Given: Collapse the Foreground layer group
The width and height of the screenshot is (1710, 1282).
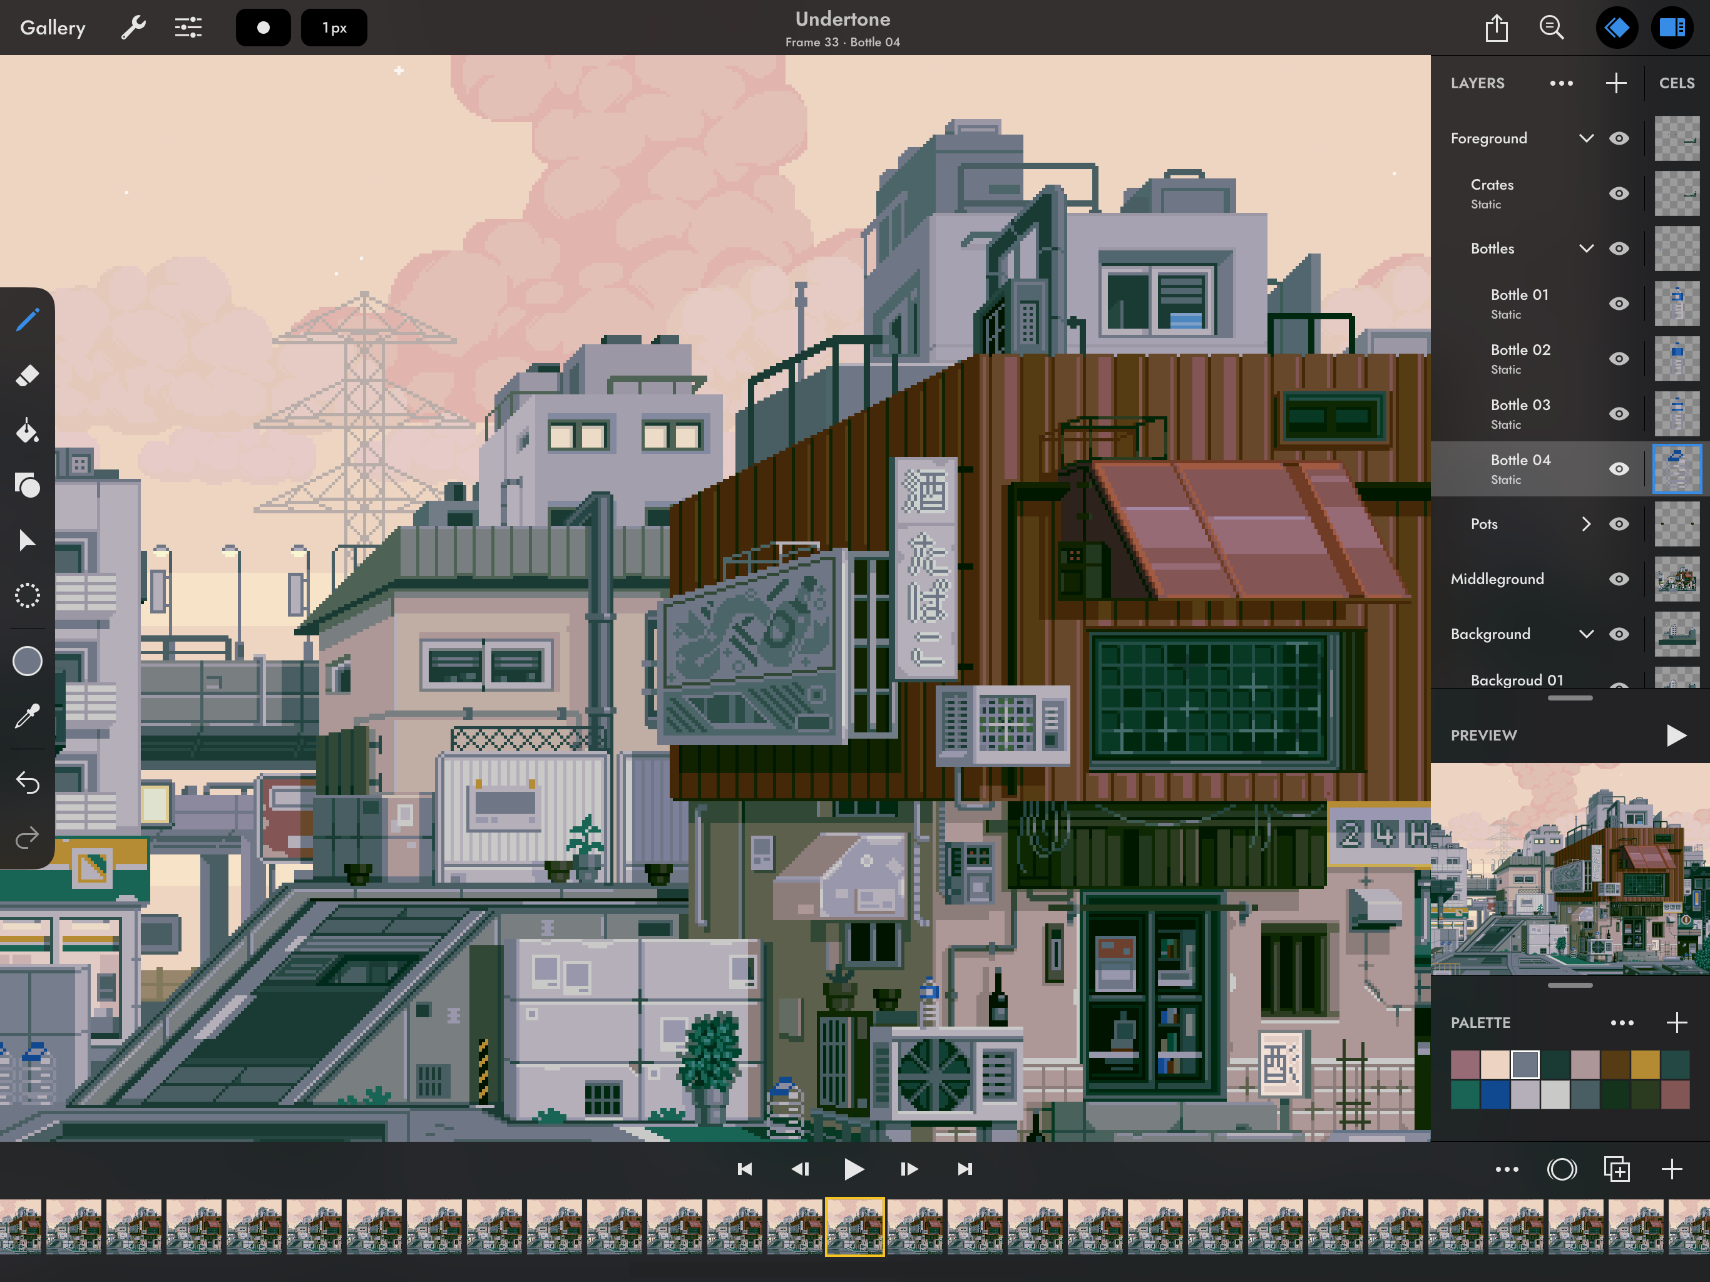Looking at the screenshot, I should [x=1585, y=137].
